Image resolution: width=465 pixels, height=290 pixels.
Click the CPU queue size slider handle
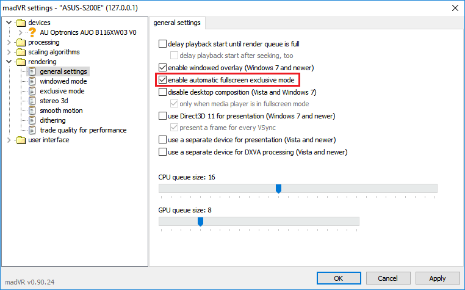pos(278,189)
